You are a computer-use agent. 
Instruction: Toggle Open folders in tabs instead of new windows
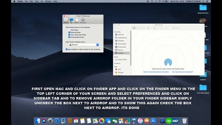67,49
